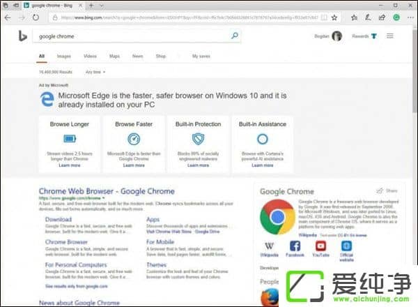Open Chrome Web Browser - Google Chrome result
418x307 pixels.
pyautogui.click(x=107, y=191)
